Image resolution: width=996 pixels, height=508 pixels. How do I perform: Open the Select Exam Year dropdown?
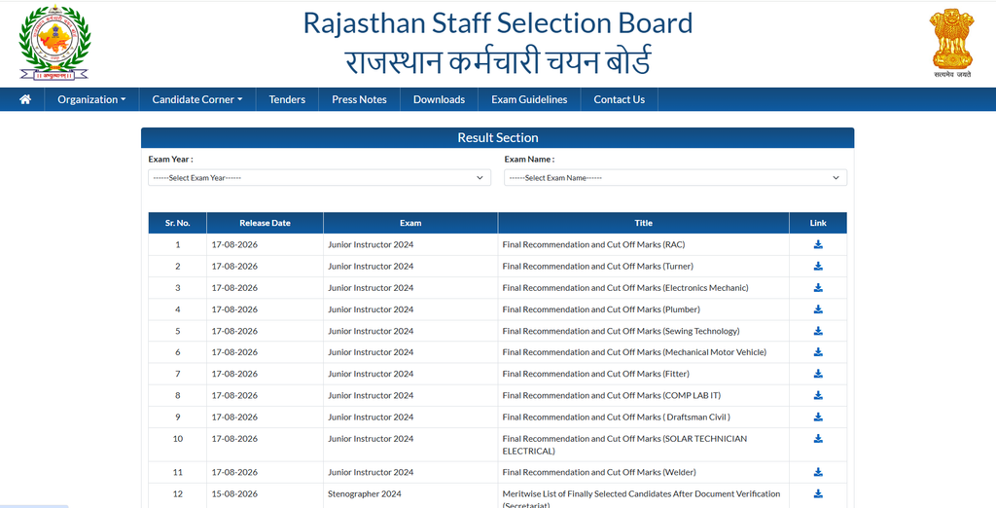tap(319, 178)
